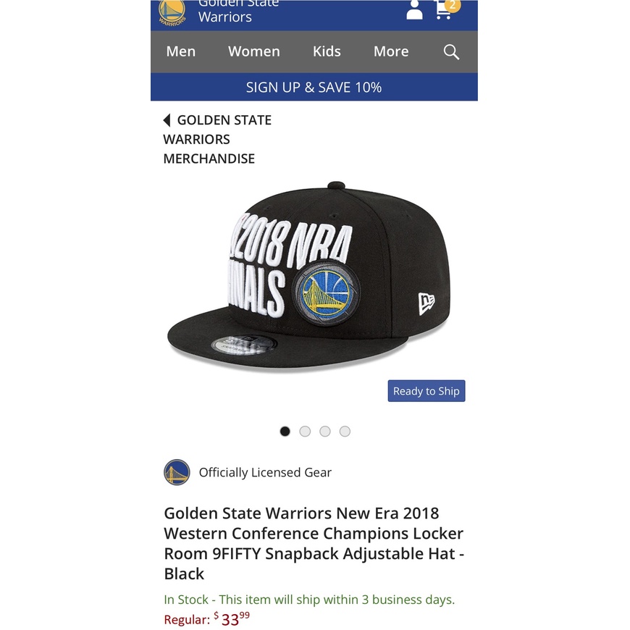Open the Men category menu
630x630 pixels.
point(180,51)
